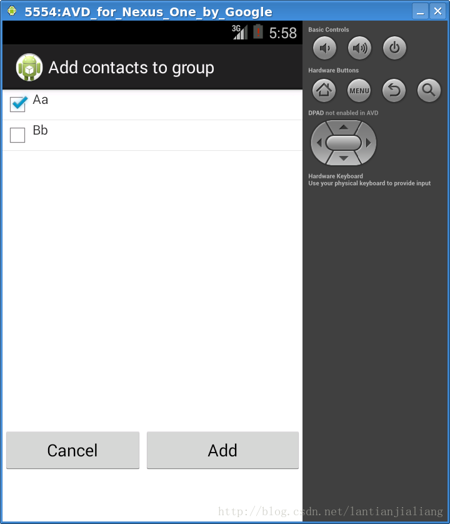This screenshot has height=524, width=450.
Task: Tap the 3G signal indicator
Action: point(240,32)
